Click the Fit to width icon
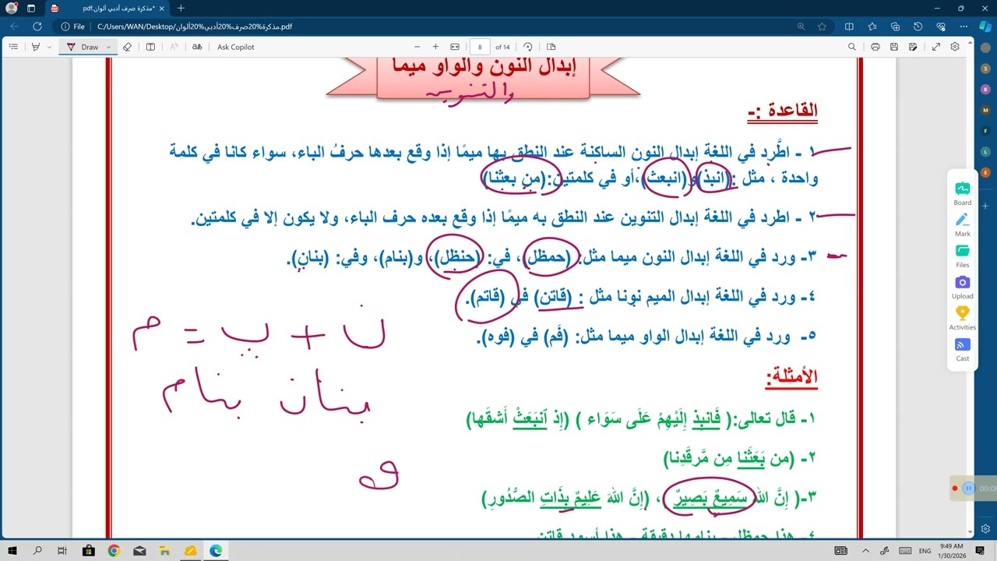Screen dimensions: 997x561 (x=455, y=47)
